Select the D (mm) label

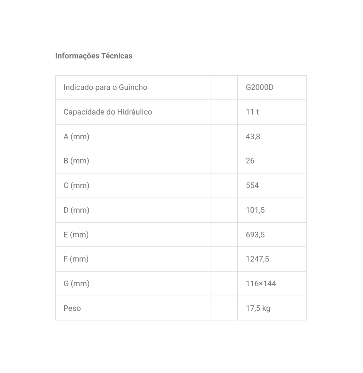[76, 210]
